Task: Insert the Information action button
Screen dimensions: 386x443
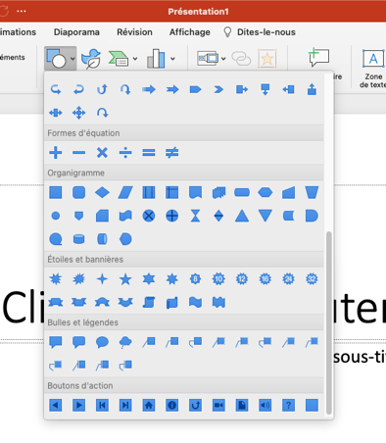Action: [x=172, y=406]
